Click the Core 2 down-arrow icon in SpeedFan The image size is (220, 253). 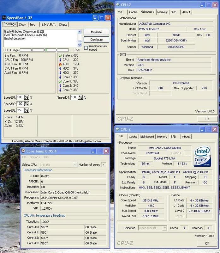60,86
